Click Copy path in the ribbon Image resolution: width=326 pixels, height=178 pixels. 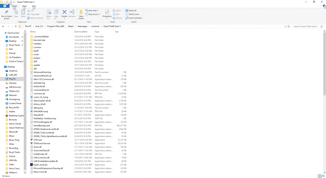[x=33, y=14]
